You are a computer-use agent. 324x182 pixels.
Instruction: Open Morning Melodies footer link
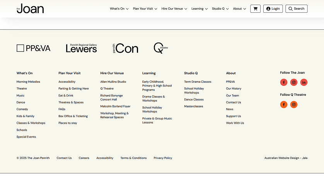pyautogui.click(x=28, y=82)
